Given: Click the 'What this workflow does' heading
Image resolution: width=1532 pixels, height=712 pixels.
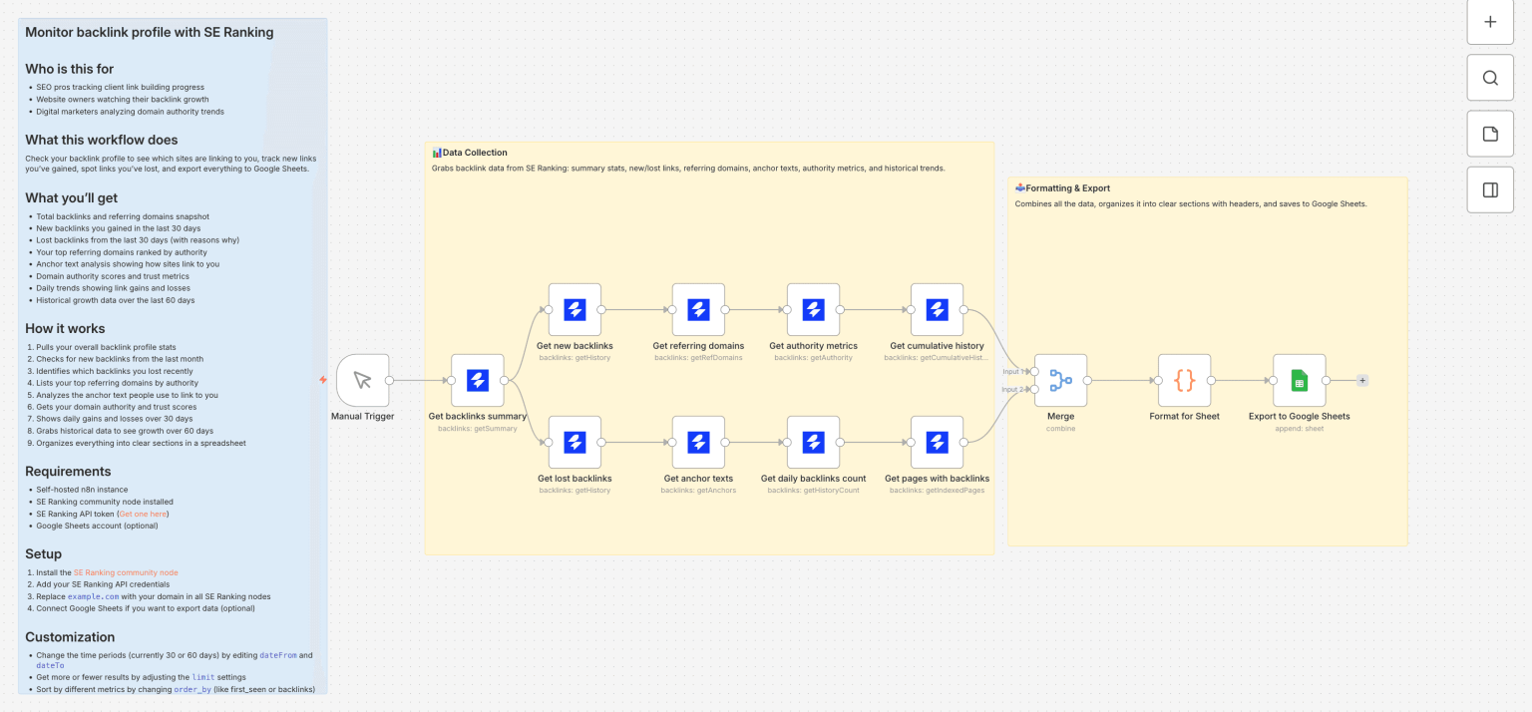Looking at the screenshot, I should [102, 140].
